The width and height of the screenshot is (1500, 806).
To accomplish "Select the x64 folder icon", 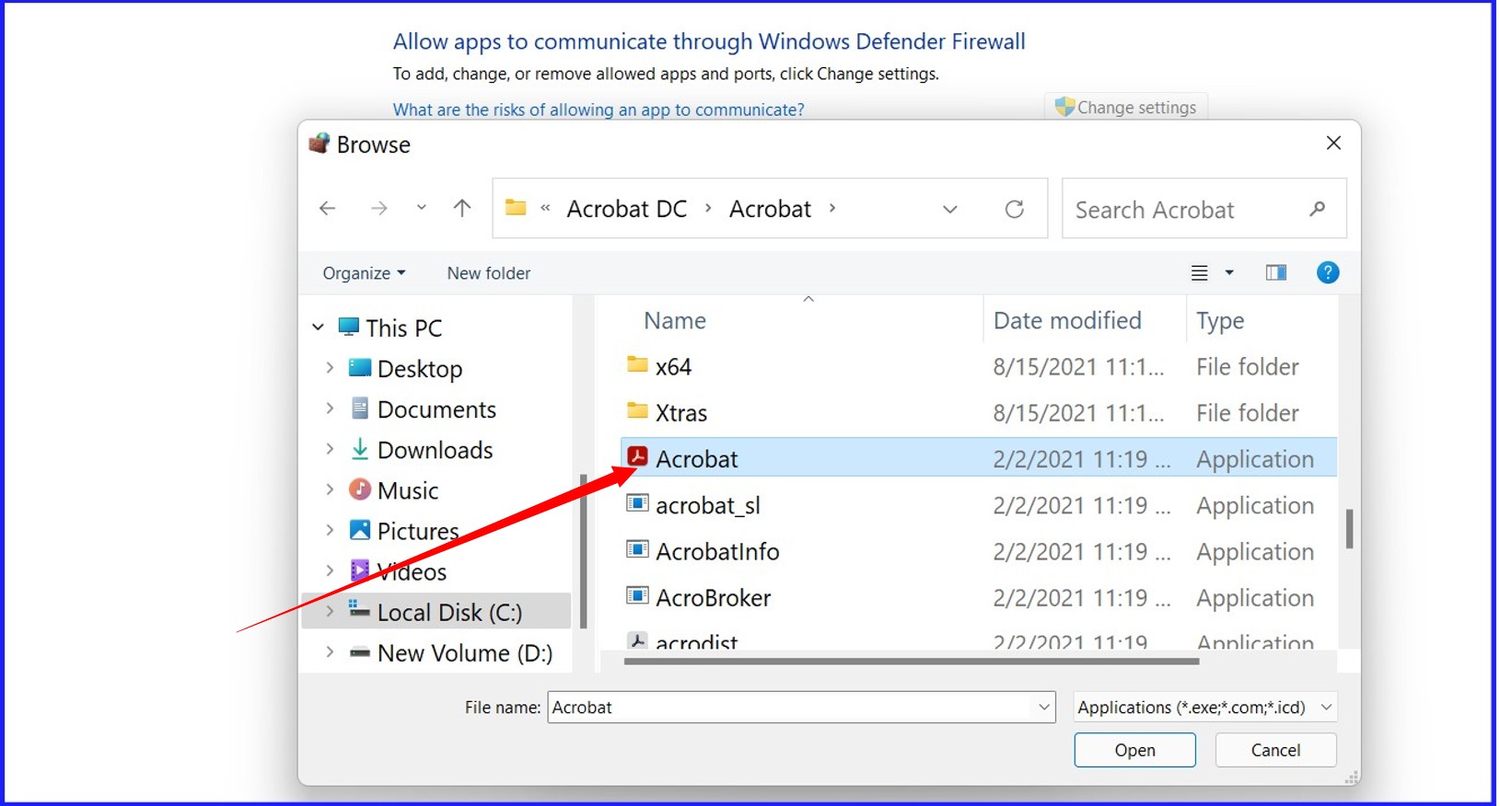I will 637,364.
